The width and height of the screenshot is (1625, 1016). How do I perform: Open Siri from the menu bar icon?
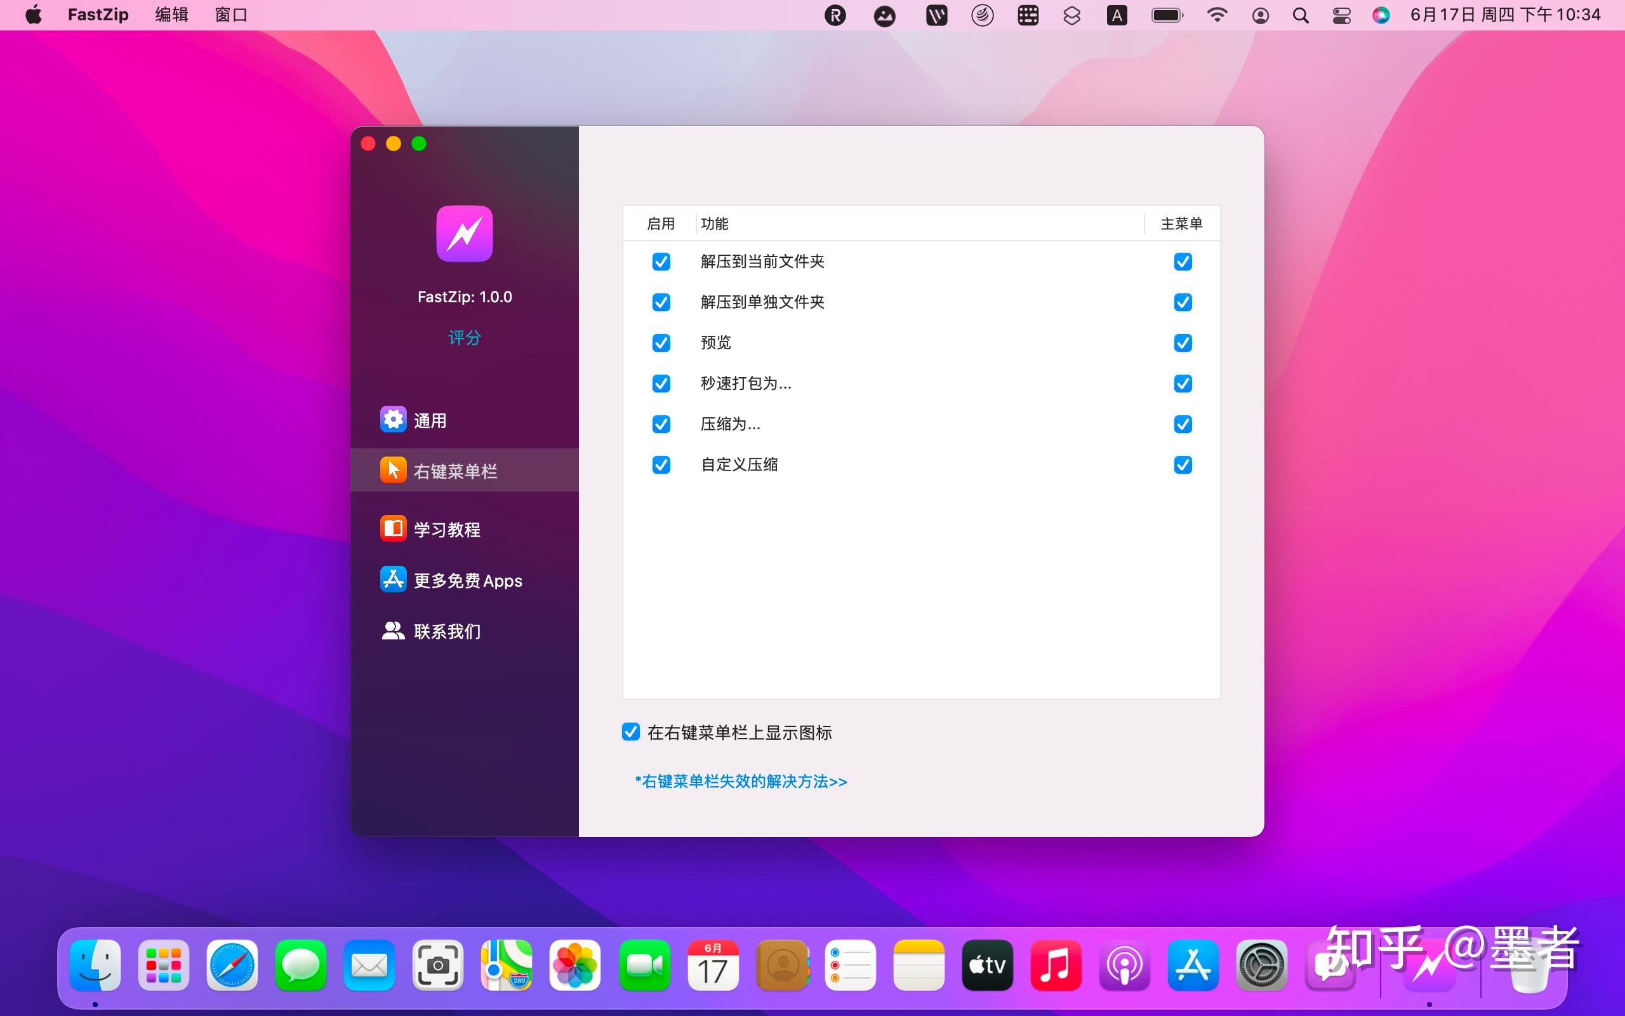point(1382,14)
